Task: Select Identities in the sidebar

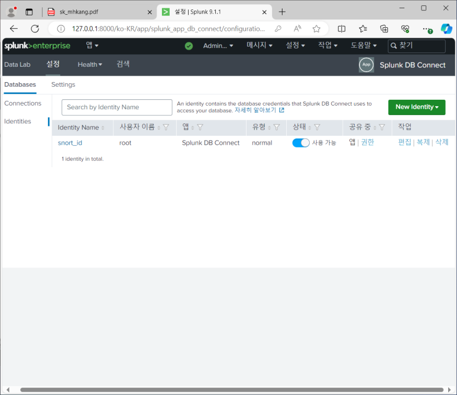Action: (x=18, y=122)
